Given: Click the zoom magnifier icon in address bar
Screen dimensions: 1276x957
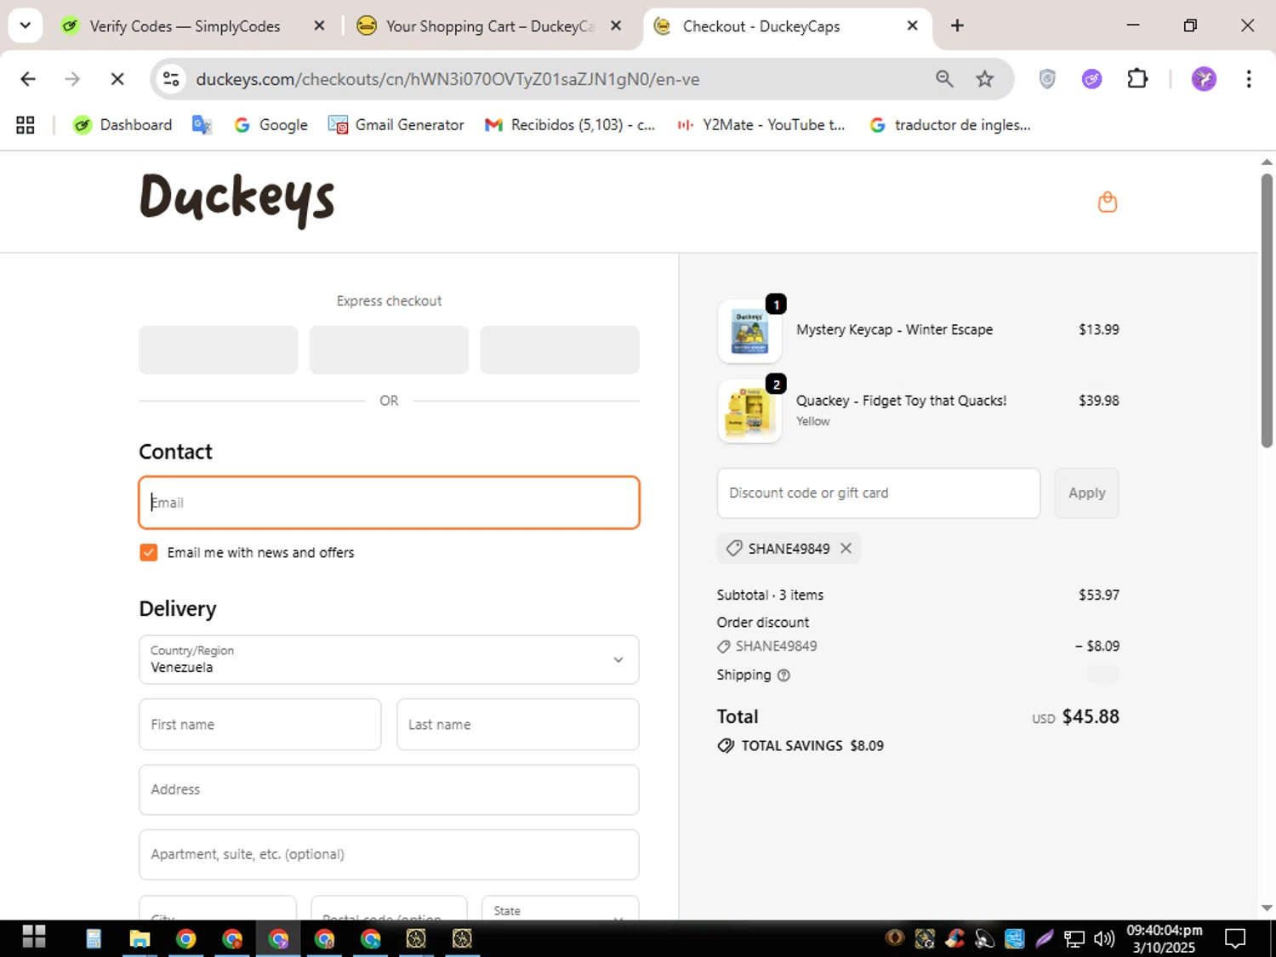Looking at the screenshot, I should (x=944, y=79).
